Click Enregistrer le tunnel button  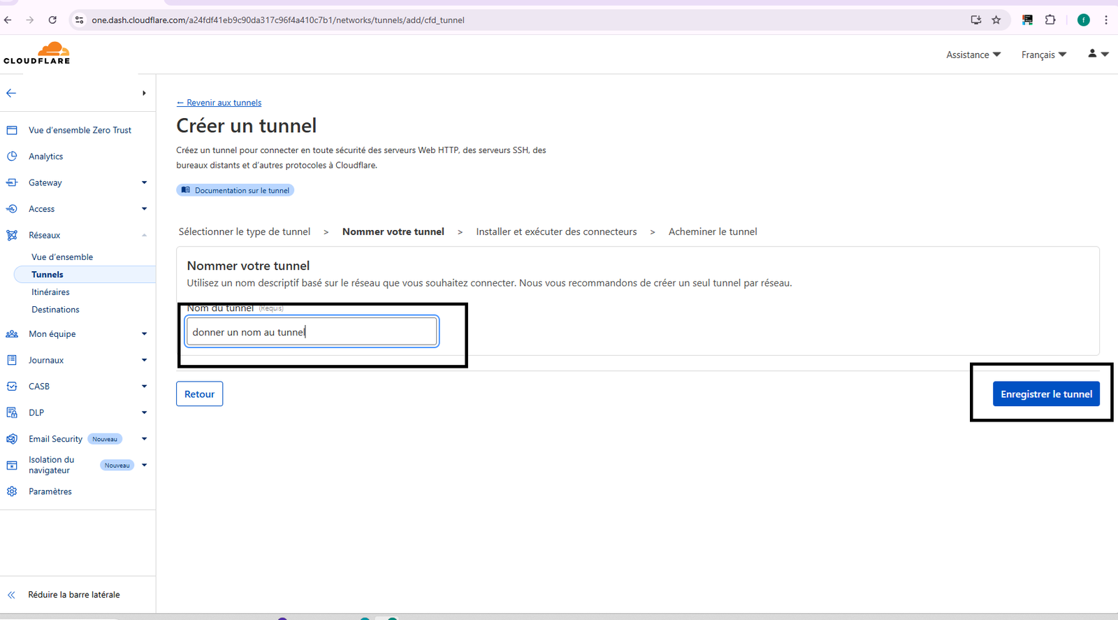coord(1046,394)
